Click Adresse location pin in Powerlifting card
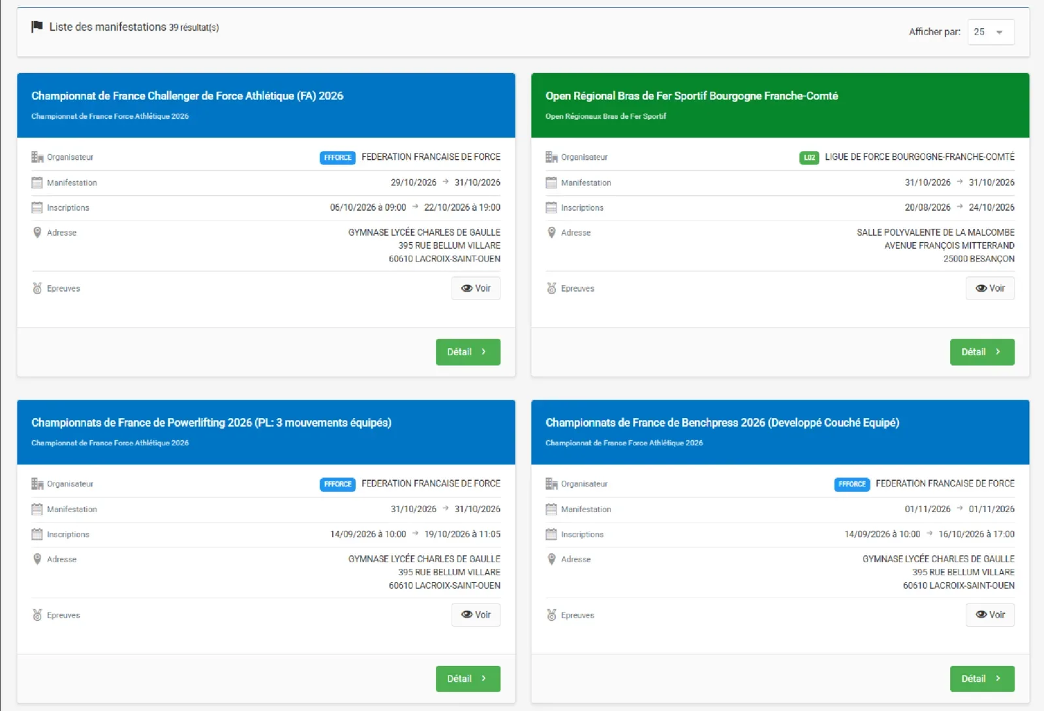The image size is (1044, 711). pyautogui.click(x=37, y=560)
